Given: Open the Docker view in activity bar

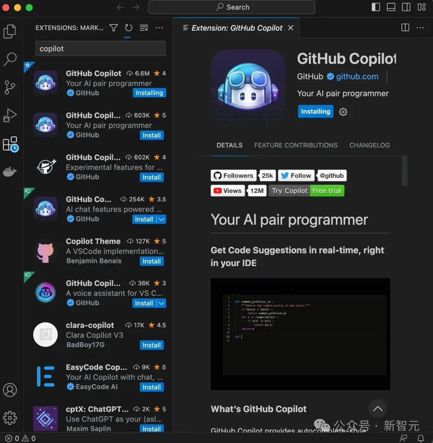Looking at the screenshot, I should [10, 171].
